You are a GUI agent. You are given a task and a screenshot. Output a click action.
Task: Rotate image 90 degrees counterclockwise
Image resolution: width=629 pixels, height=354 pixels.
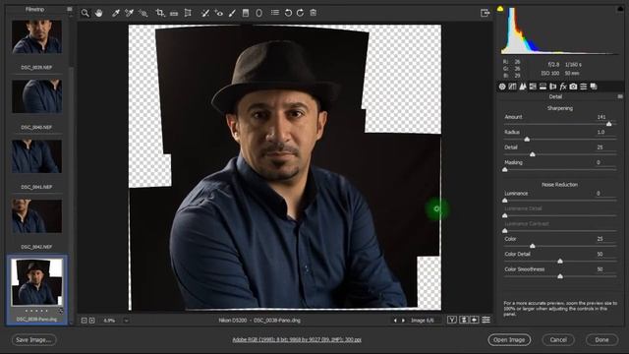pos(288,13)
